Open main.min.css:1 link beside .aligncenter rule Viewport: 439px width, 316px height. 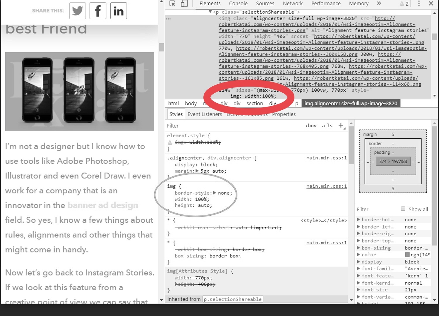pyautogui.click(x=326, y=158)
